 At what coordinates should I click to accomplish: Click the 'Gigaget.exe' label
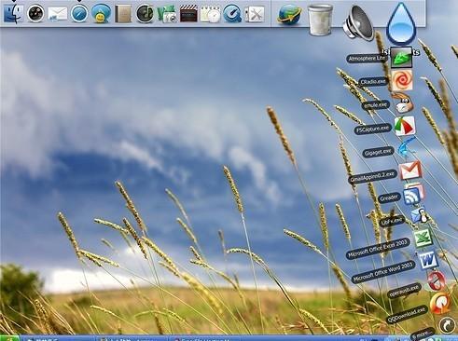click(378, 152)
